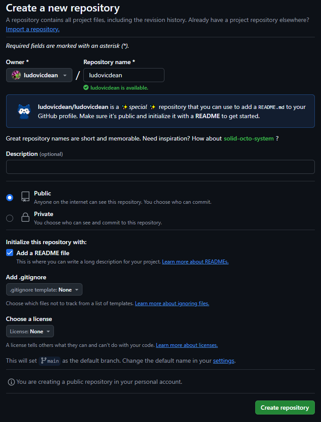The image size is (321, 422).
Task: Click the Import a repository link
Action: (33, 29)
